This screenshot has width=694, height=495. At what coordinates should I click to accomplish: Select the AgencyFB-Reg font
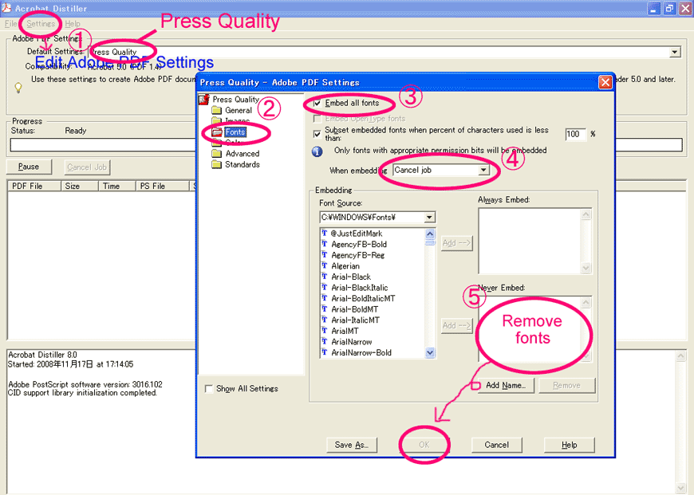(x=357, y=255)
